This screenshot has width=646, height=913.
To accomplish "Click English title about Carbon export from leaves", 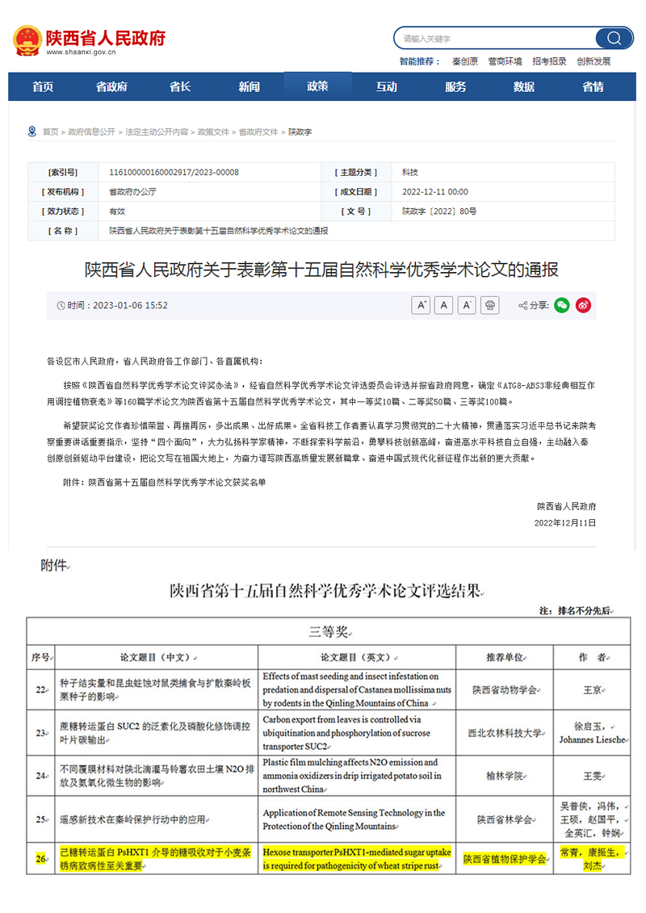I will [x=348, y=733].
